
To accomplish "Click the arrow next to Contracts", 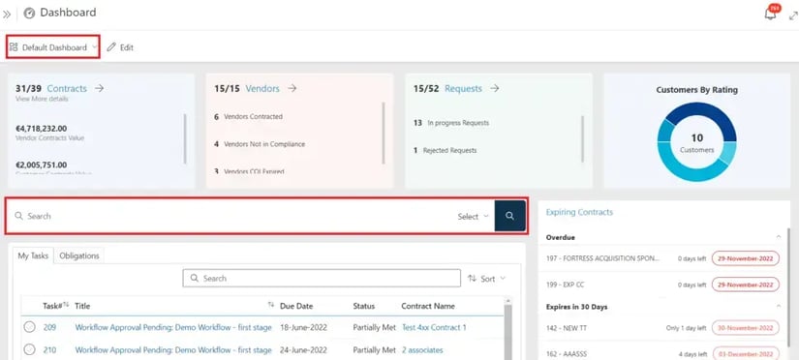I will point(99,88).
